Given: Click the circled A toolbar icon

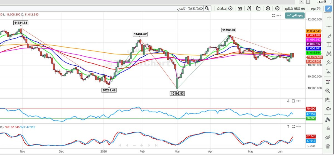Looking at the screenshot, I should [268, 9].
